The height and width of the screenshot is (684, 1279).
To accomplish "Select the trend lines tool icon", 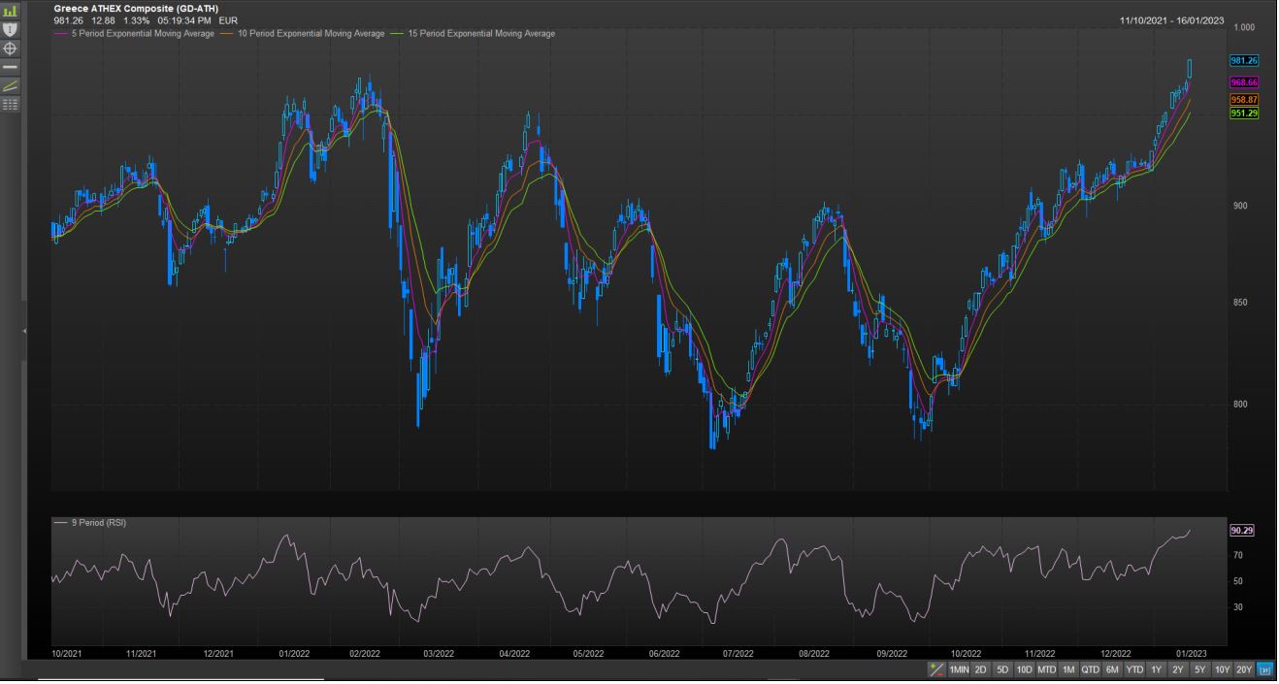I will click(11, 84).
